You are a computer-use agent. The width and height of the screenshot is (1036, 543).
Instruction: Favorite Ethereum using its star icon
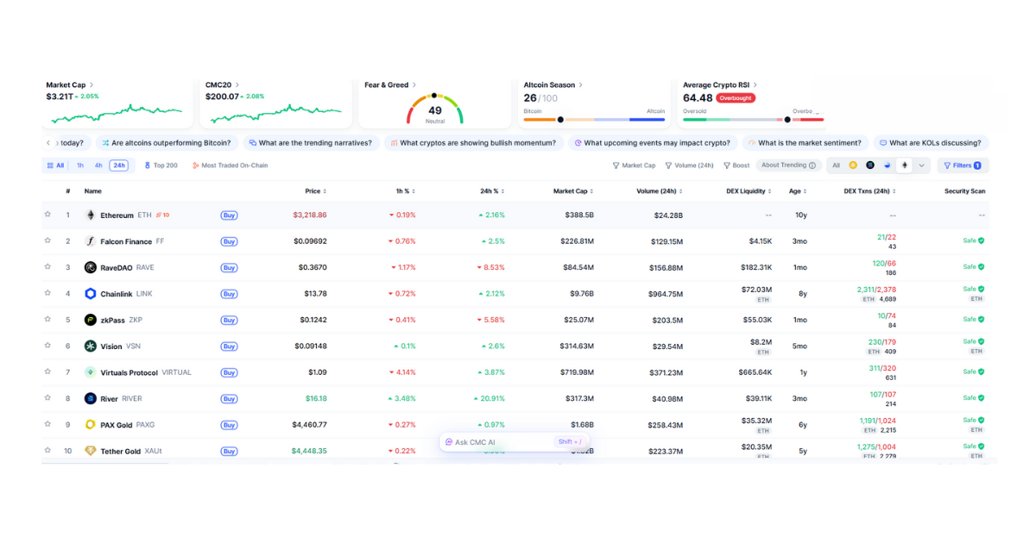[x=48, y=215]
